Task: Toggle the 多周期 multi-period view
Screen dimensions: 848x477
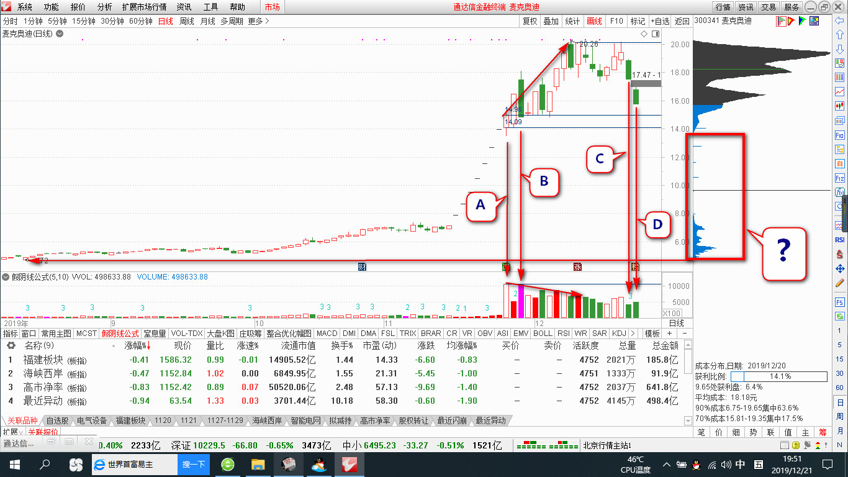Action: 232,21
